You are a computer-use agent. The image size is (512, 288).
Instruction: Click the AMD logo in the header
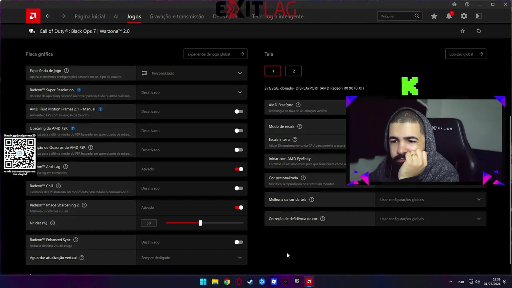(x=33, y=16)
